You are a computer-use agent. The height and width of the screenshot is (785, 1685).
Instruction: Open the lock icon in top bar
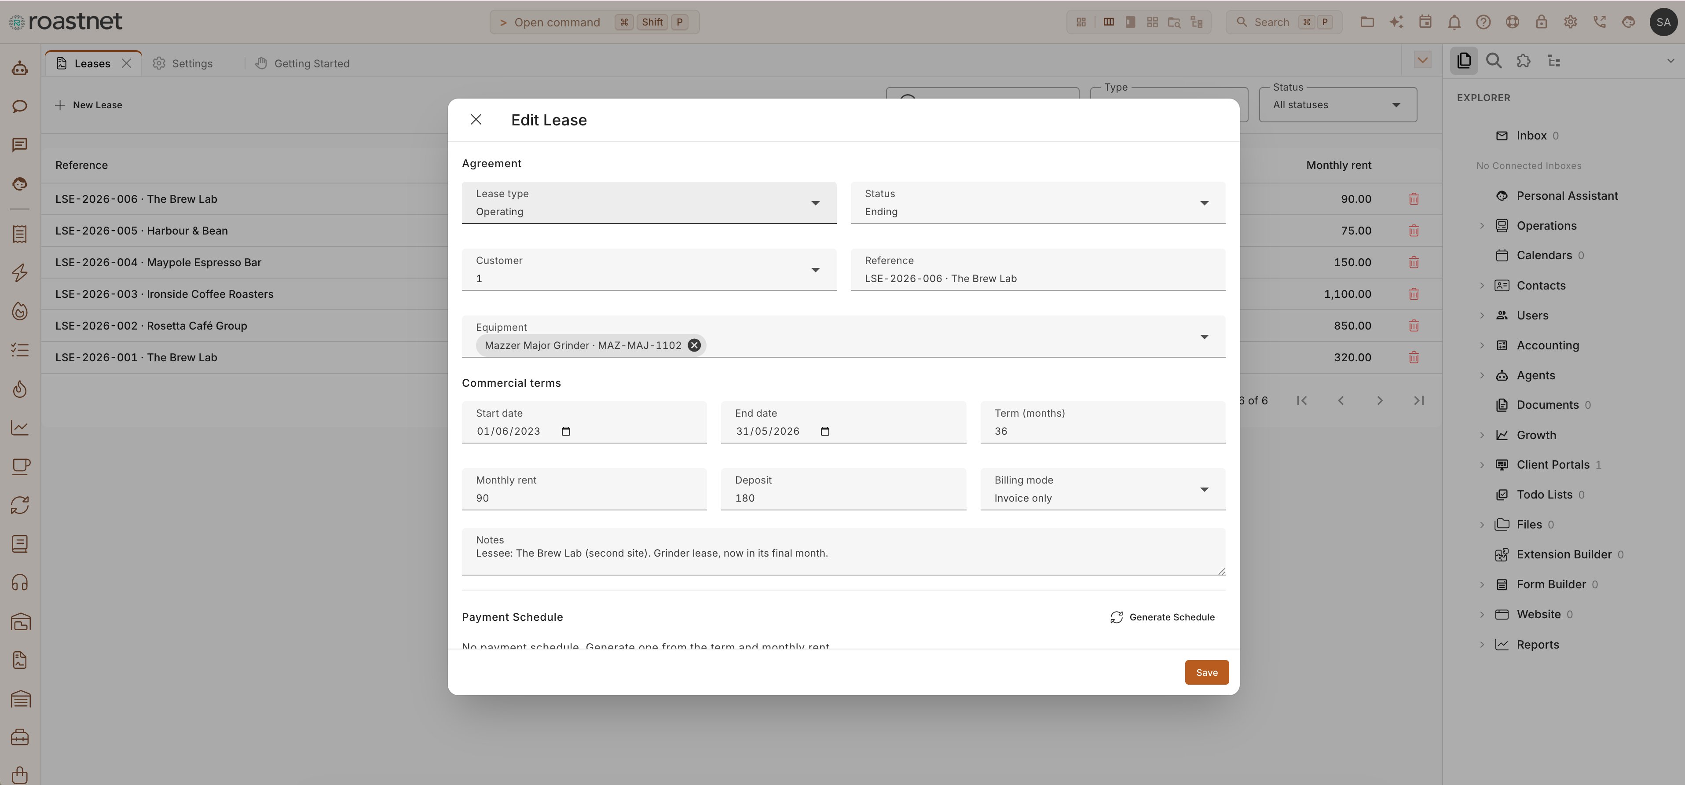[1541, 22]
